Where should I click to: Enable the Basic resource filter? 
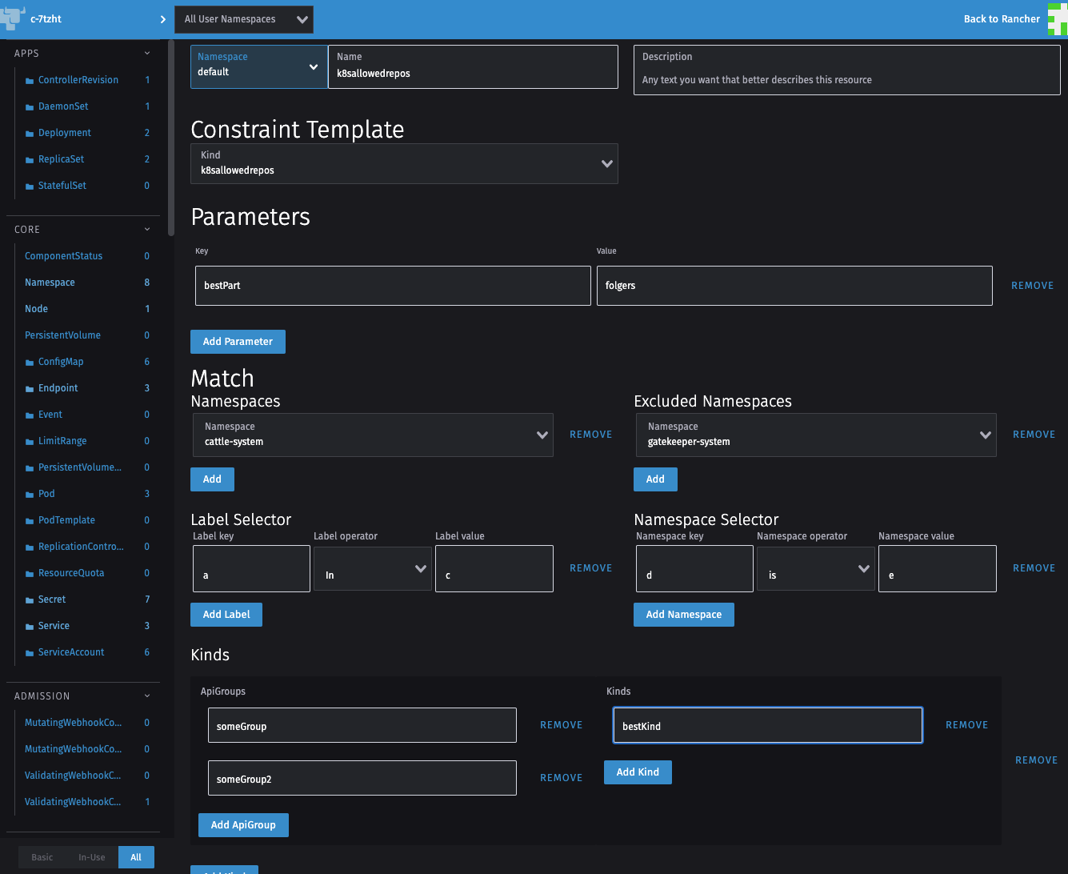[x=42, y=856]
